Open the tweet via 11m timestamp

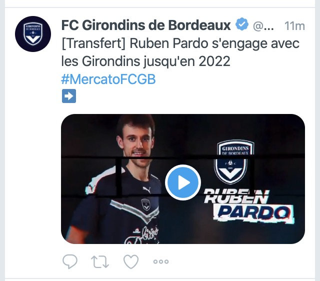click(x=294, y=26)
